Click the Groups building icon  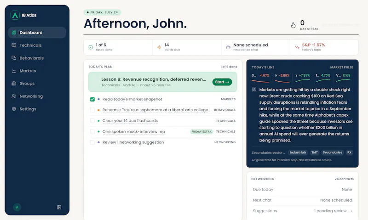[14, 84]
